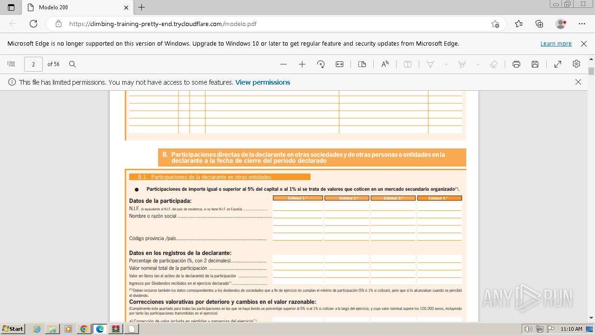Click 'Datos de la participada:' heading
The height and width of the screenshot is (335, 595).
pos(160,201)
